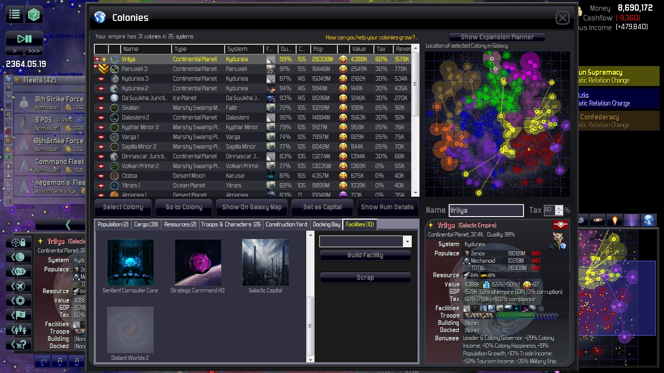Select the Sentient Computer Core facility

coord(130,262)
